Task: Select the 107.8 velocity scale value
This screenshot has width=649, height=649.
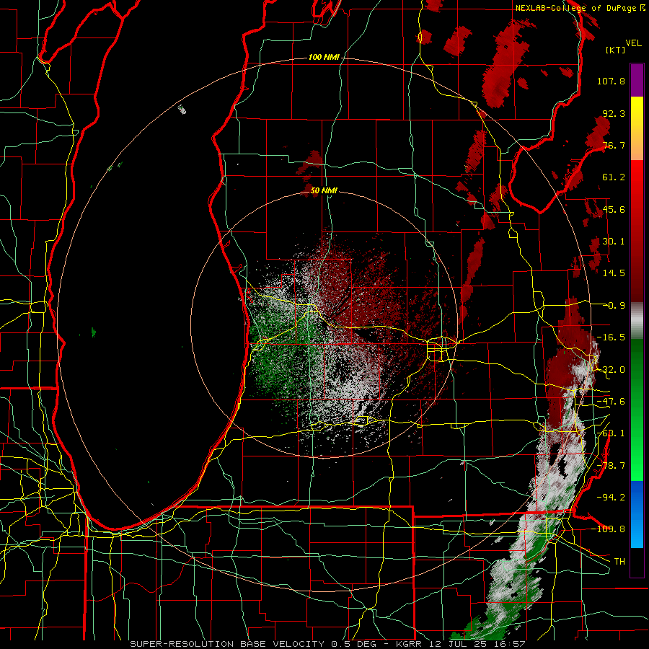Action: (x=611, y=81)
